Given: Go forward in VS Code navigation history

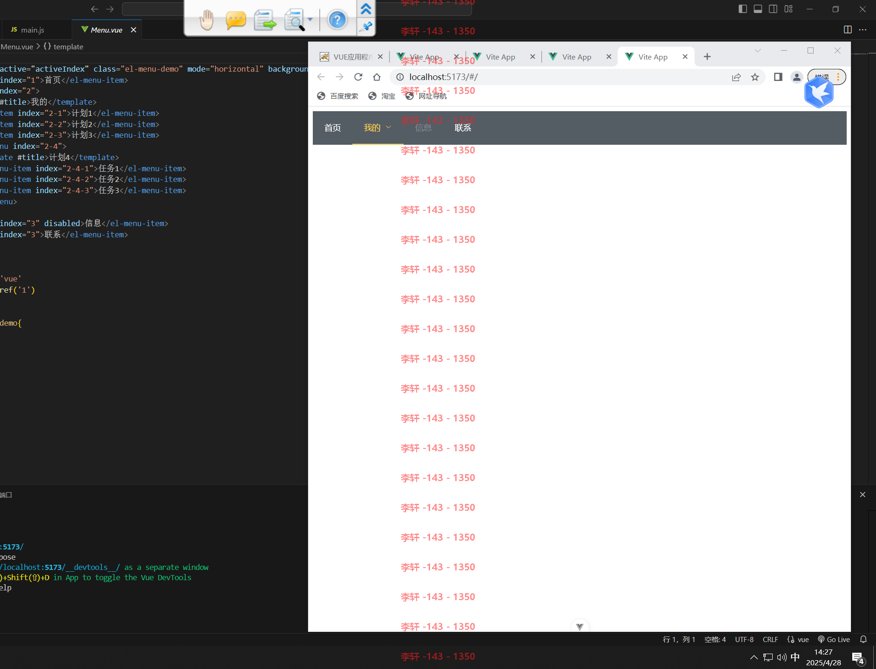Looking at the screenshot, I should click(110, 9).
